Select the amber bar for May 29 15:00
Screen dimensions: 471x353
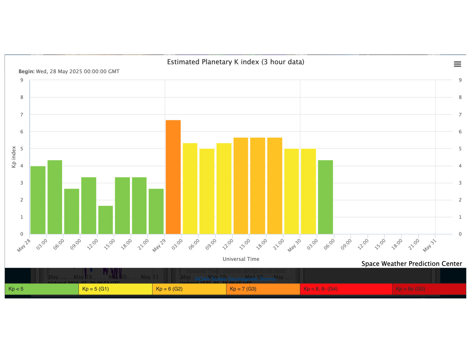(x=258, y=186)
